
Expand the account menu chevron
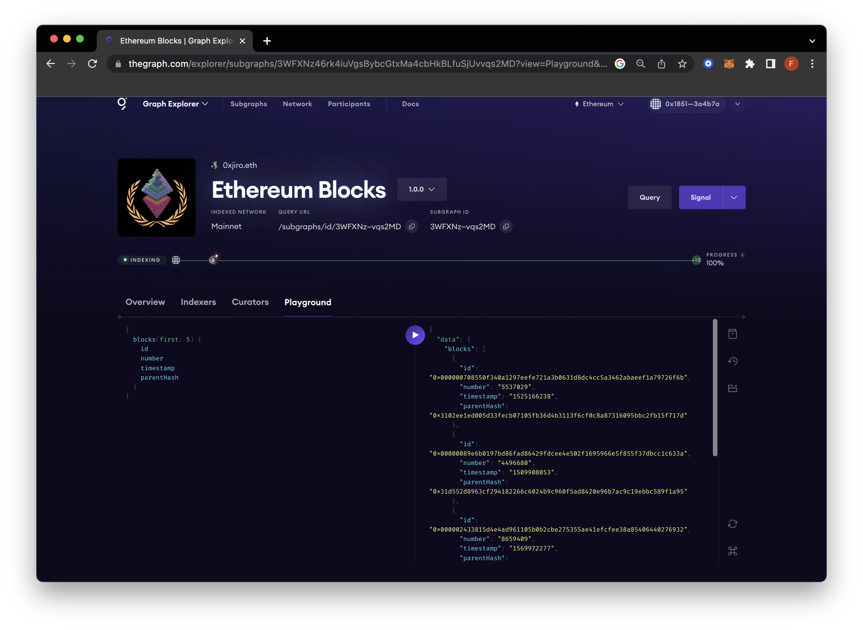tap(738, 104)
